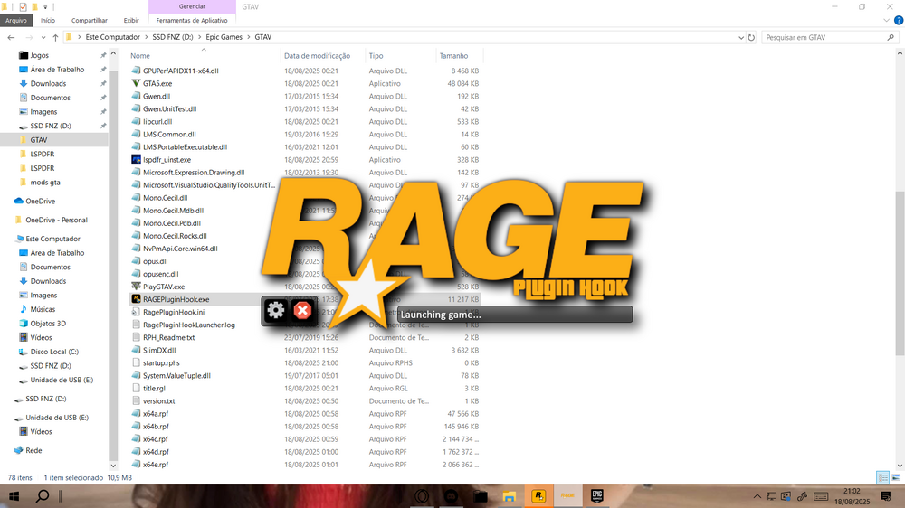The image size is (905, 508).
Task: Select the GTA5.exe application icon
Action: point(136,83)
